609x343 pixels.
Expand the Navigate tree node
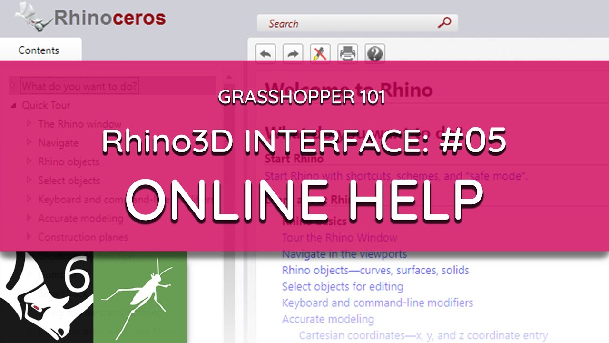pyautogui.click(x=29, y=142)
